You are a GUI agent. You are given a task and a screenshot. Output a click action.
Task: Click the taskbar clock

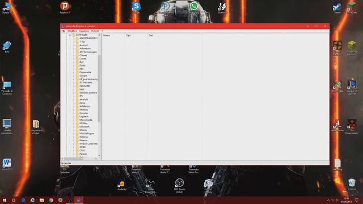coord(346,200)
